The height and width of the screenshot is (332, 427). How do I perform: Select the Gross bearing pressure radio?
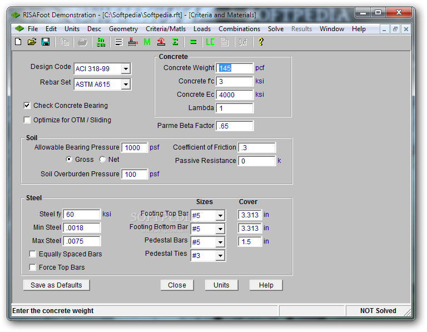coord(69,160)
